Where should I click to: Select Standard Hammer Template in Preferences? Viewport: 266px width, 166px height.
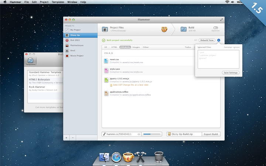click(x=45, y=73)
